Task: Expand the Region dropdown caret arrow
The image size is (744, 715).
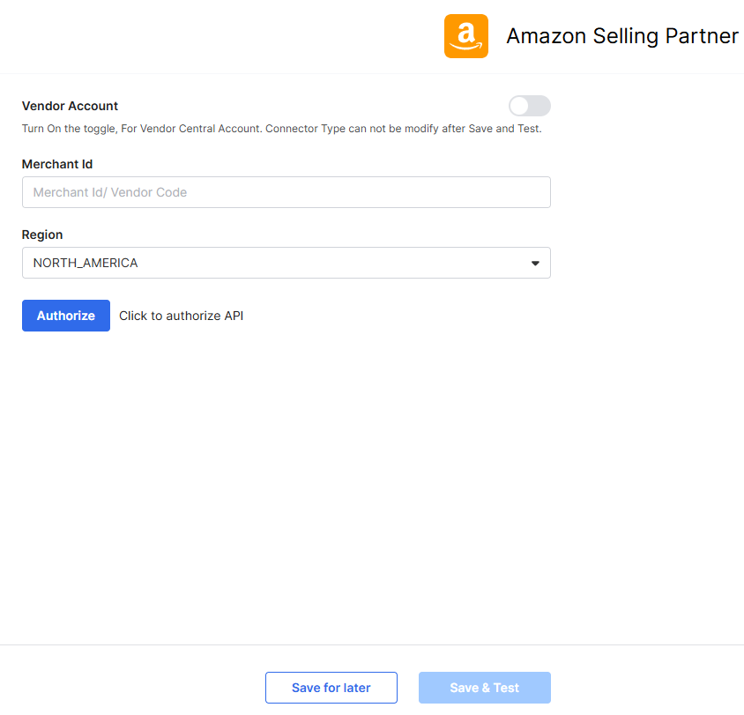Action: click(535, 263)
